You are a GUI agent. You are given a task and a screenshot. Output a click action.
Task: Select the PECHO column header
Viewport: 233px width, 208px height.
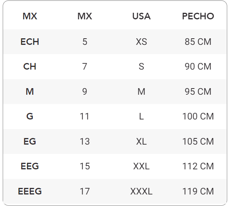pos(198,16)
